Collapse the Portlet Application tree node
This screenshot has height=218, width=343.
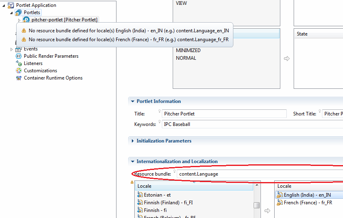(4, 5)
